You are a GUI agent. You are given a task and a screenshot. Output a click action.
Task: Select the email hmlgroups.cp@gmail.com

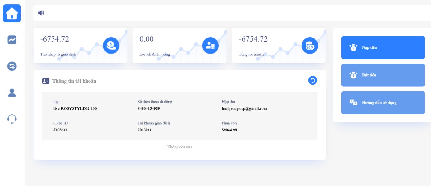[x=244, y=109]
